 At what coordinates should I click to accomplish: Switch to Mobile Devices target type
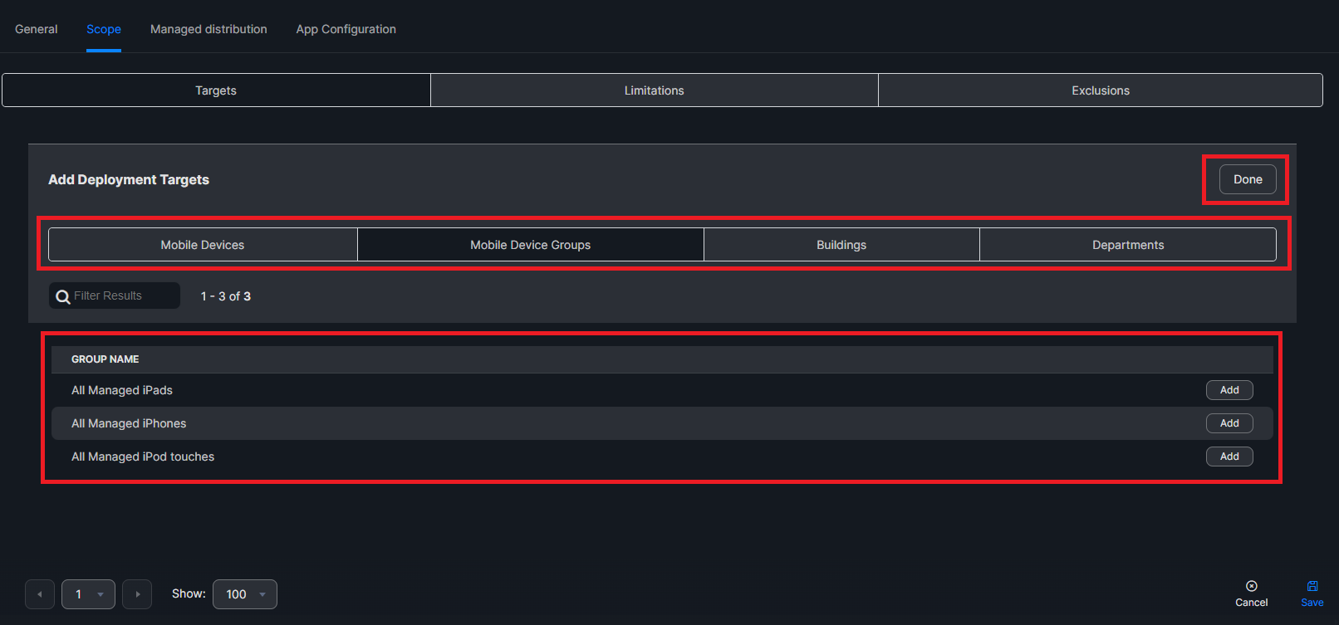click(x=203, y=245)
